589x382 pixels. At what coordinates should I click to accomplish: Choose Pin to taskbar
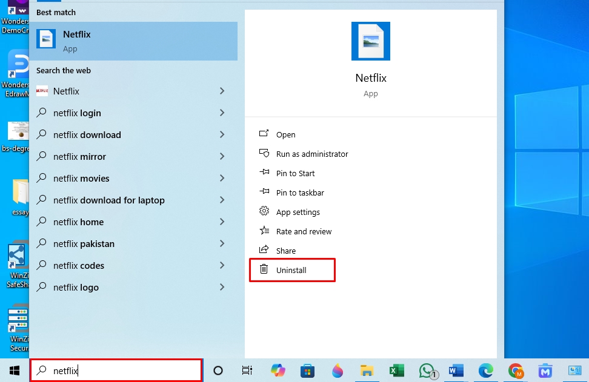[291, 193]
